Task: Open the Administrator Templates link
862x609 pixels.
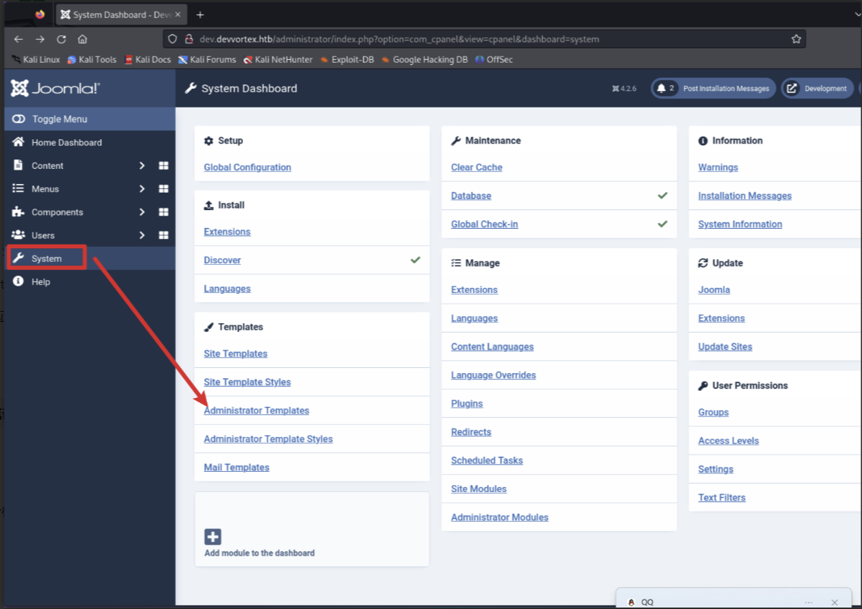Action: point(256,411)
